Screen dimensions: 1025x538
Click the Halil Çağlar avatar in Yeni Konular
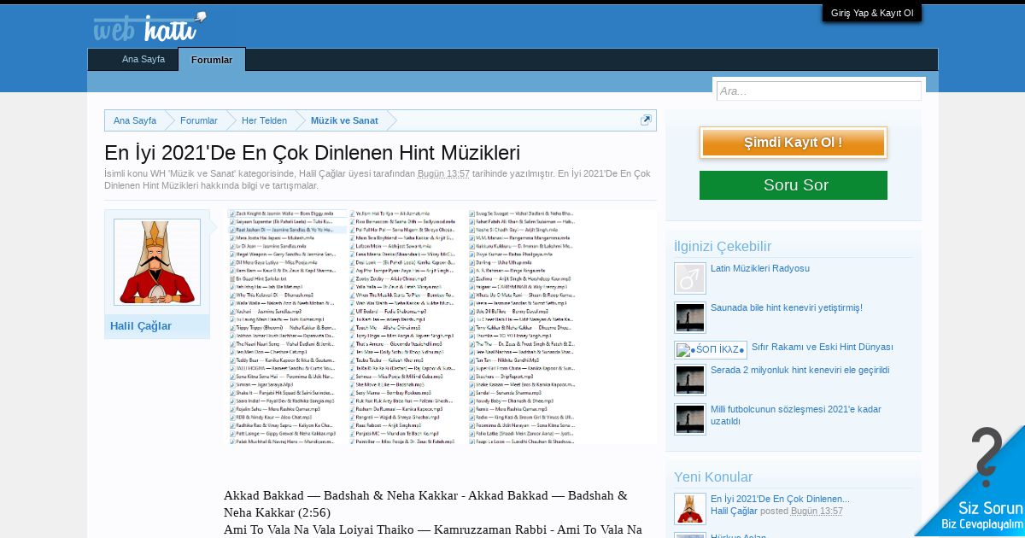pyautogui.click(x=690, y=509)
